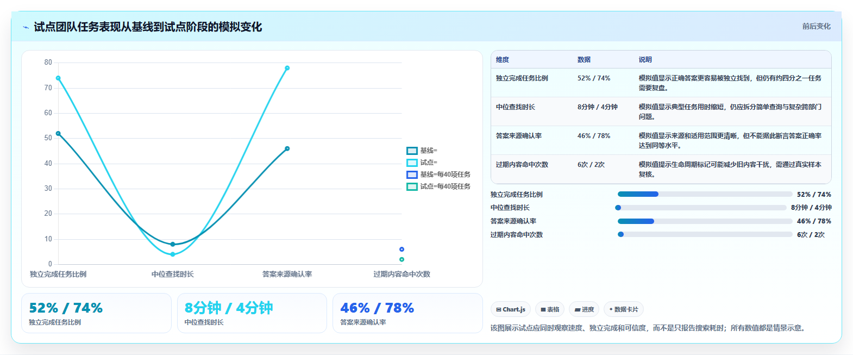Image resolution: width=853 pixels, height=355 pixels.
Task: Click the 答案来源确认率 progress bar
Action: tap(705, 221)
